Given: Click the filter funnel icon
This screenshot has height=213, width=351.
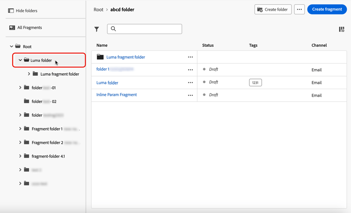Looking at the screenshot, I should [97, 29].
